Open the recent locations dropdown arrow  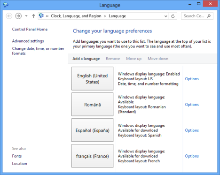pyautogui.click(x=26, y=16)
